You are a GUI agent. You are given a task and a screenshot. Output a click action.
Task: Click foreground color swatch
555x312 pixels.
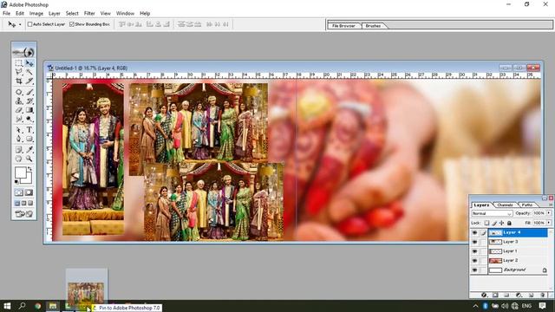point(20,172)
